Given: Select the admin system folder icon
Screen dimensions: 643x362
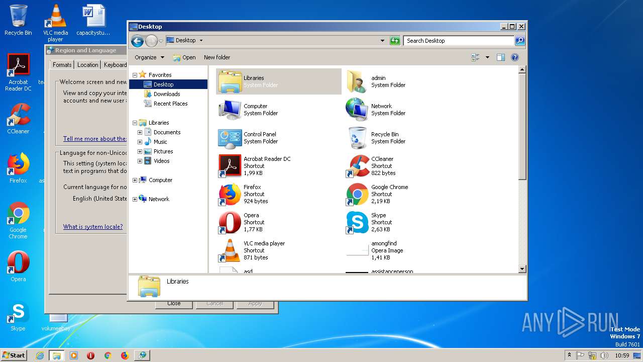Looking at the screenshot, I should coord(358,81).
